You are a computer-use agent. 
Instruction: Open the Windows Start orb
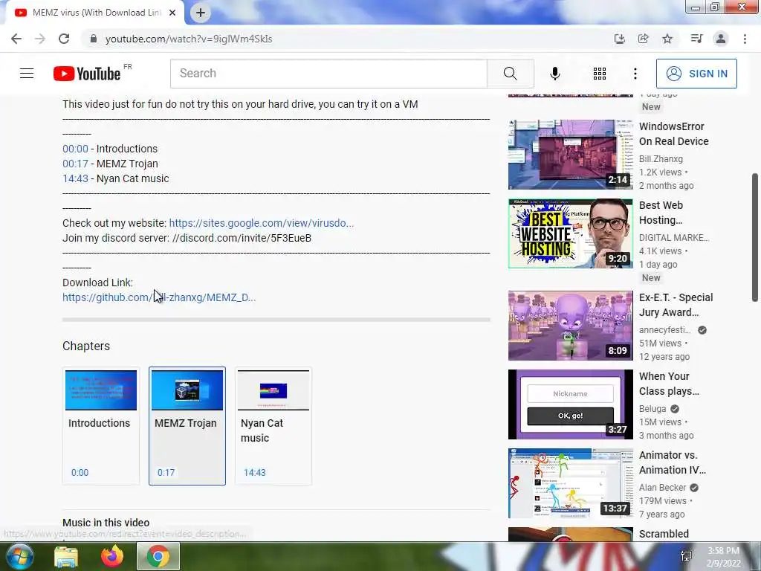[x=19, y=556]
